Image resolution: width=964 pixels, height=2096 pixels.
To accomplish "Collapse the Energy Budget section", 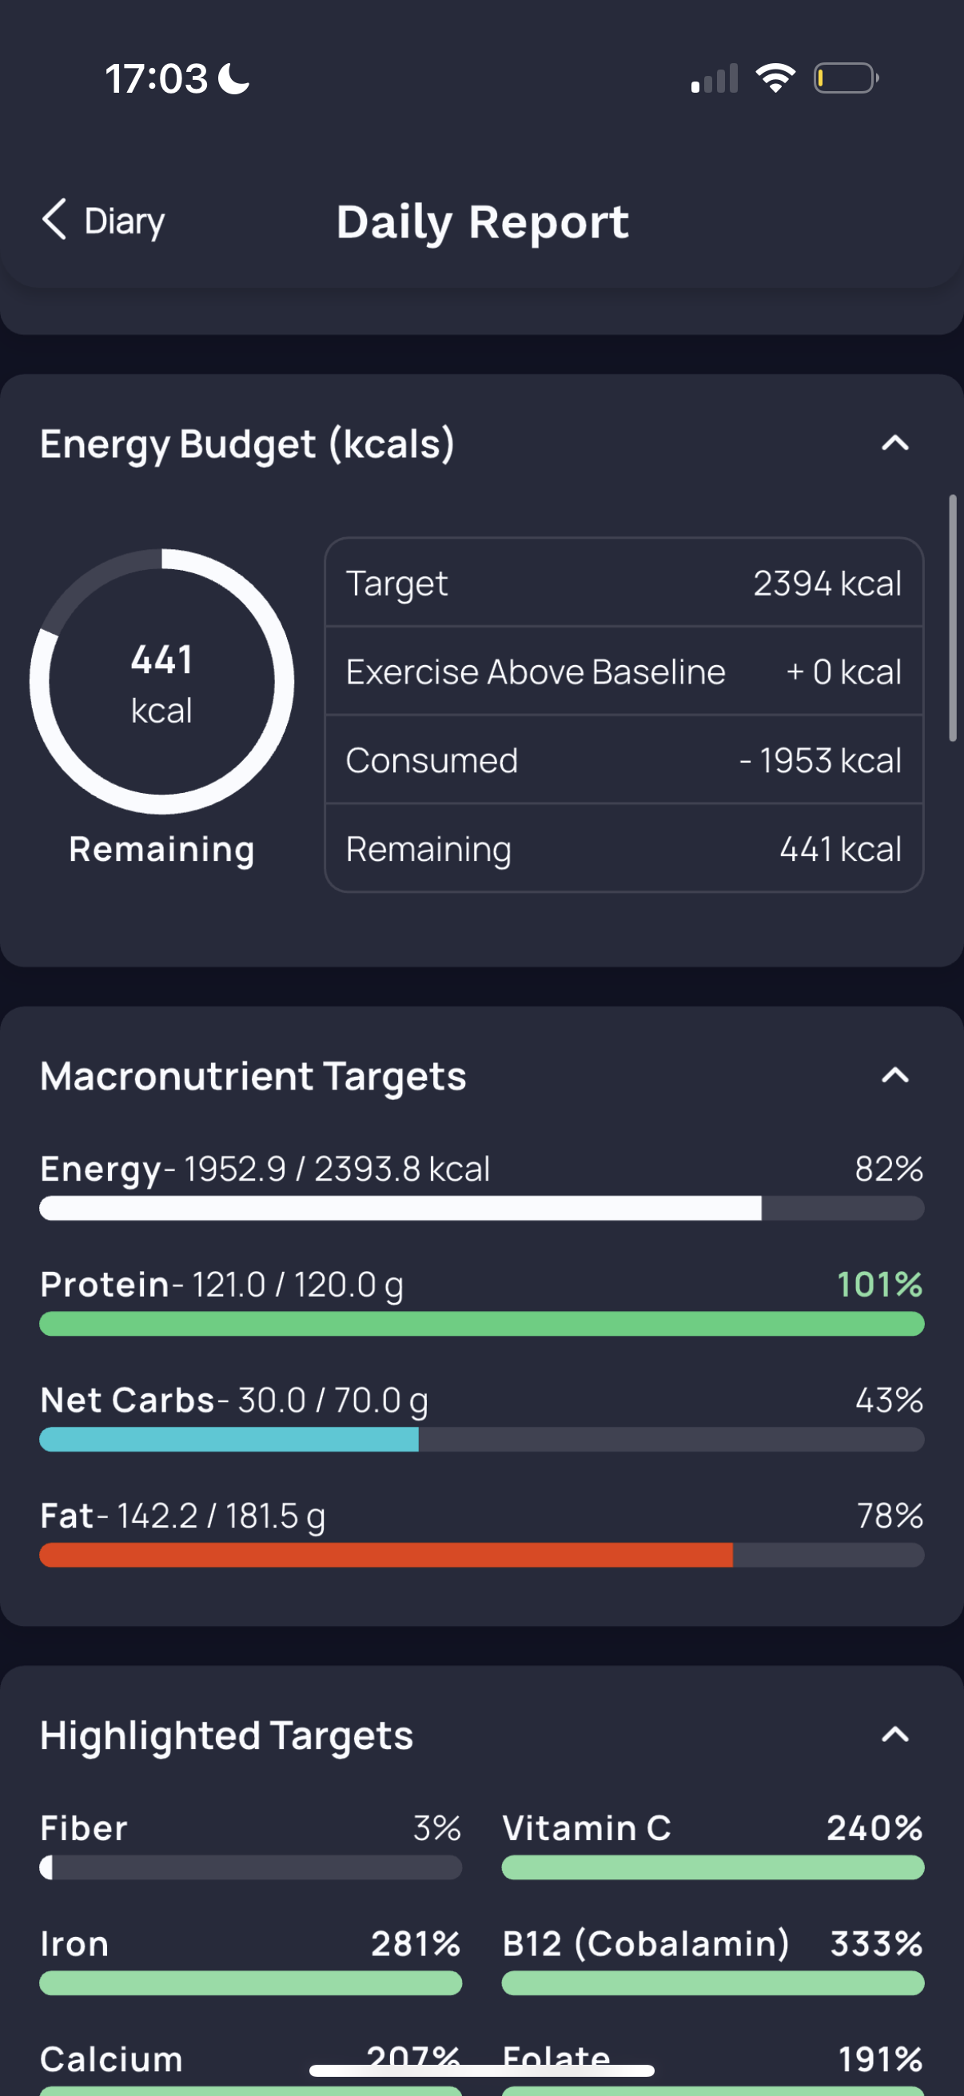I will (x=894, y=444).
